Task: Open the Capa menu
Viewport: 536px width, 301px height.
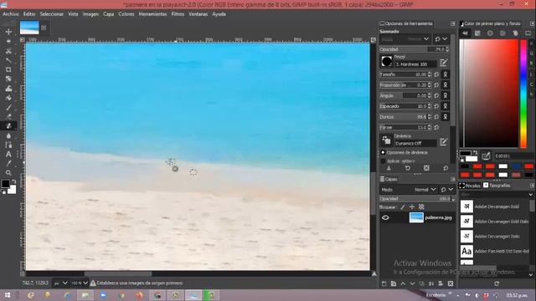Action: [108, 14]
